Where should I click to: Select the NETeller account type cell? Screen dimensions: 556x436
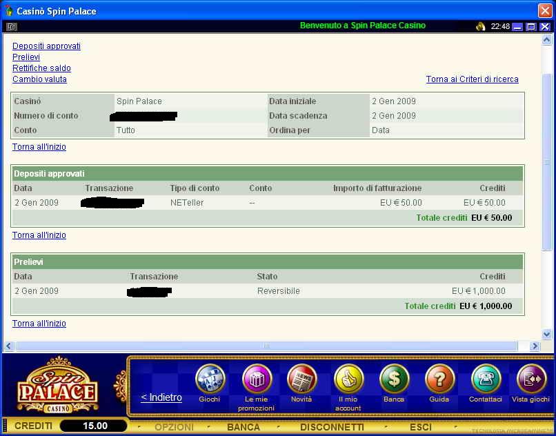pyautogui.click(x=187, y=203)
